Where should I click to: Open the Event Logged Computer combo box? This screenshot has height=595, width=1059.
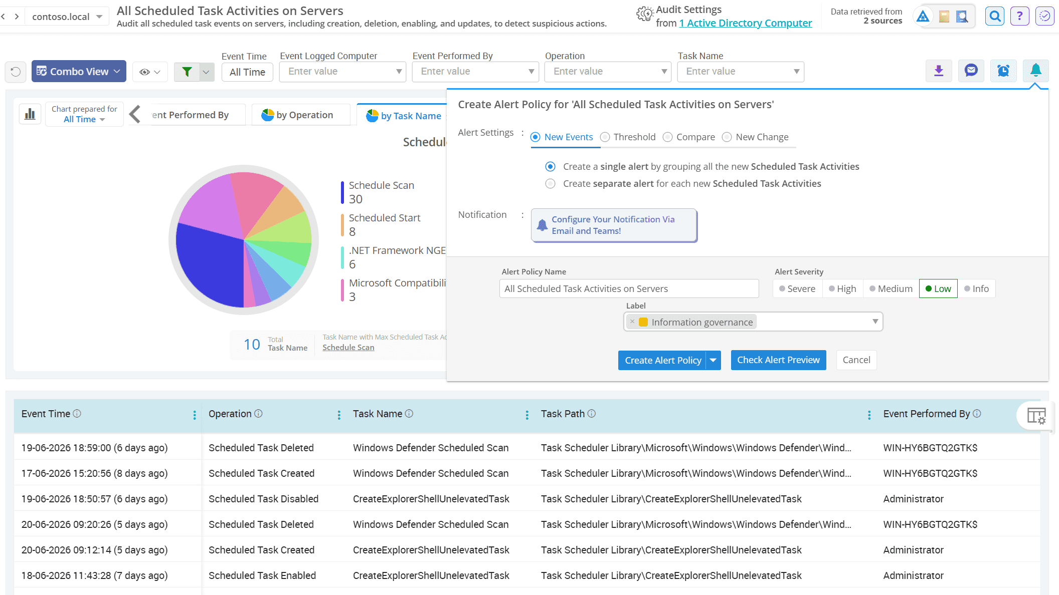[343, 71]
